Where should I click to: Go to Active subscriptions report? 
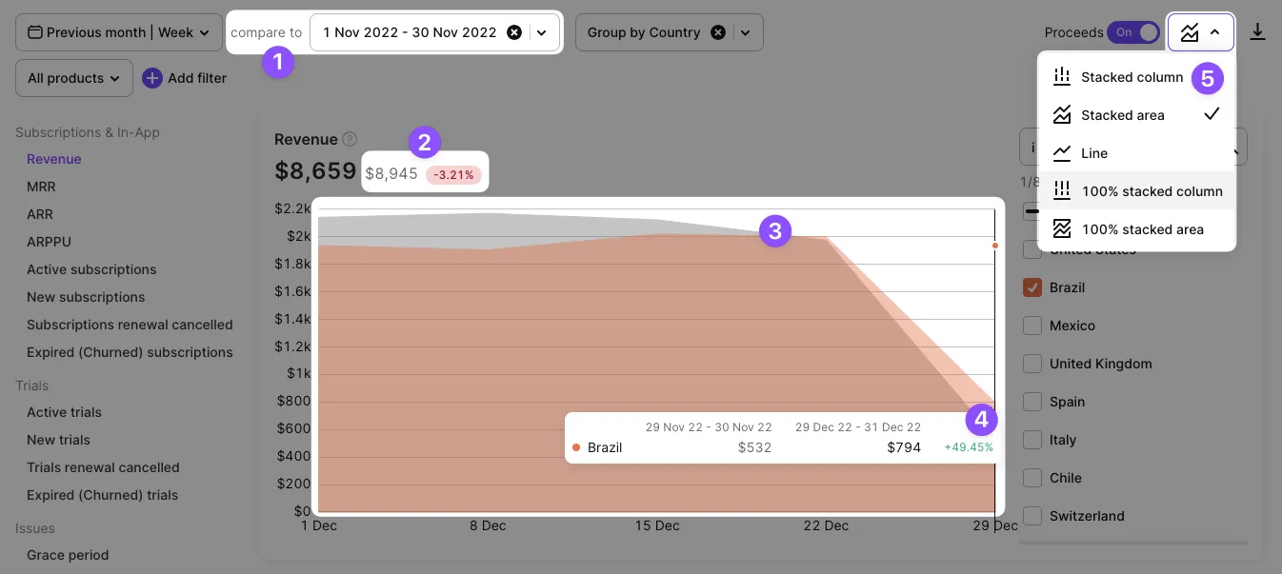[x=91, y=269]
